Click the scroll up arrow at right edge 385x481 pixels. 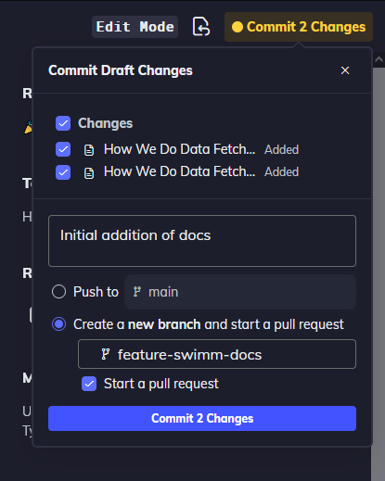click(379, 59)
